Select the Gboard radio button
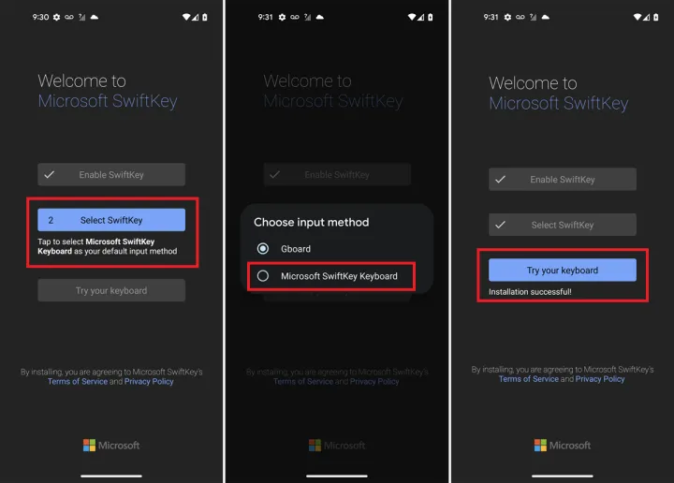The width and height of the screenshot is (674, 483). click(x=263, y=248)
